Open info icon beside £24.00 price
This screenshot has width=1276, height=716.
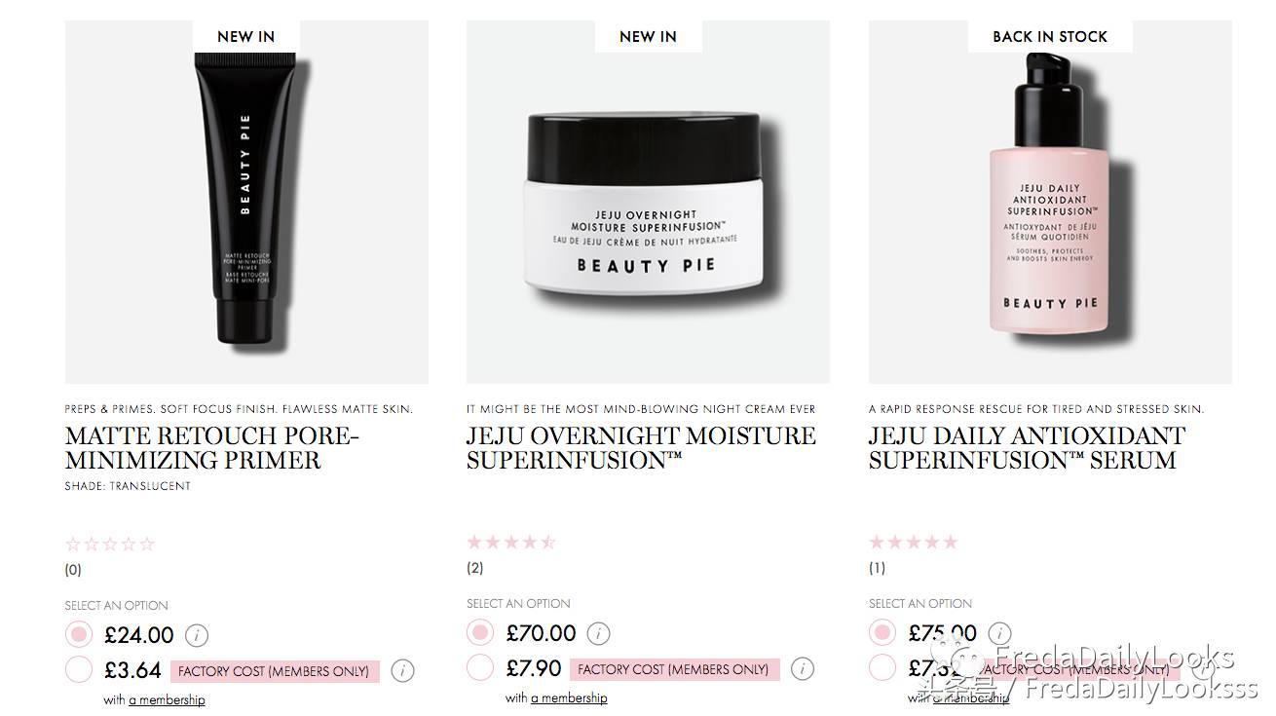point(197,636)
